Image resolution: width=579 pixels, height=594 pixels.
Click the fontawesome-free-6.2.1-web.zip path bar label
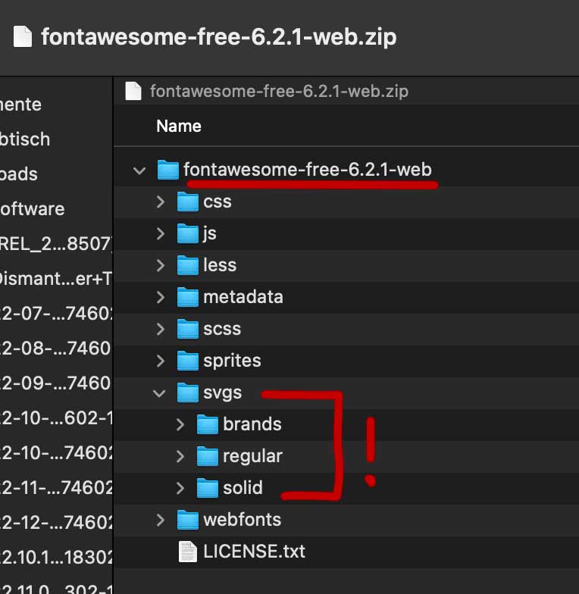(x=279, y=91)
